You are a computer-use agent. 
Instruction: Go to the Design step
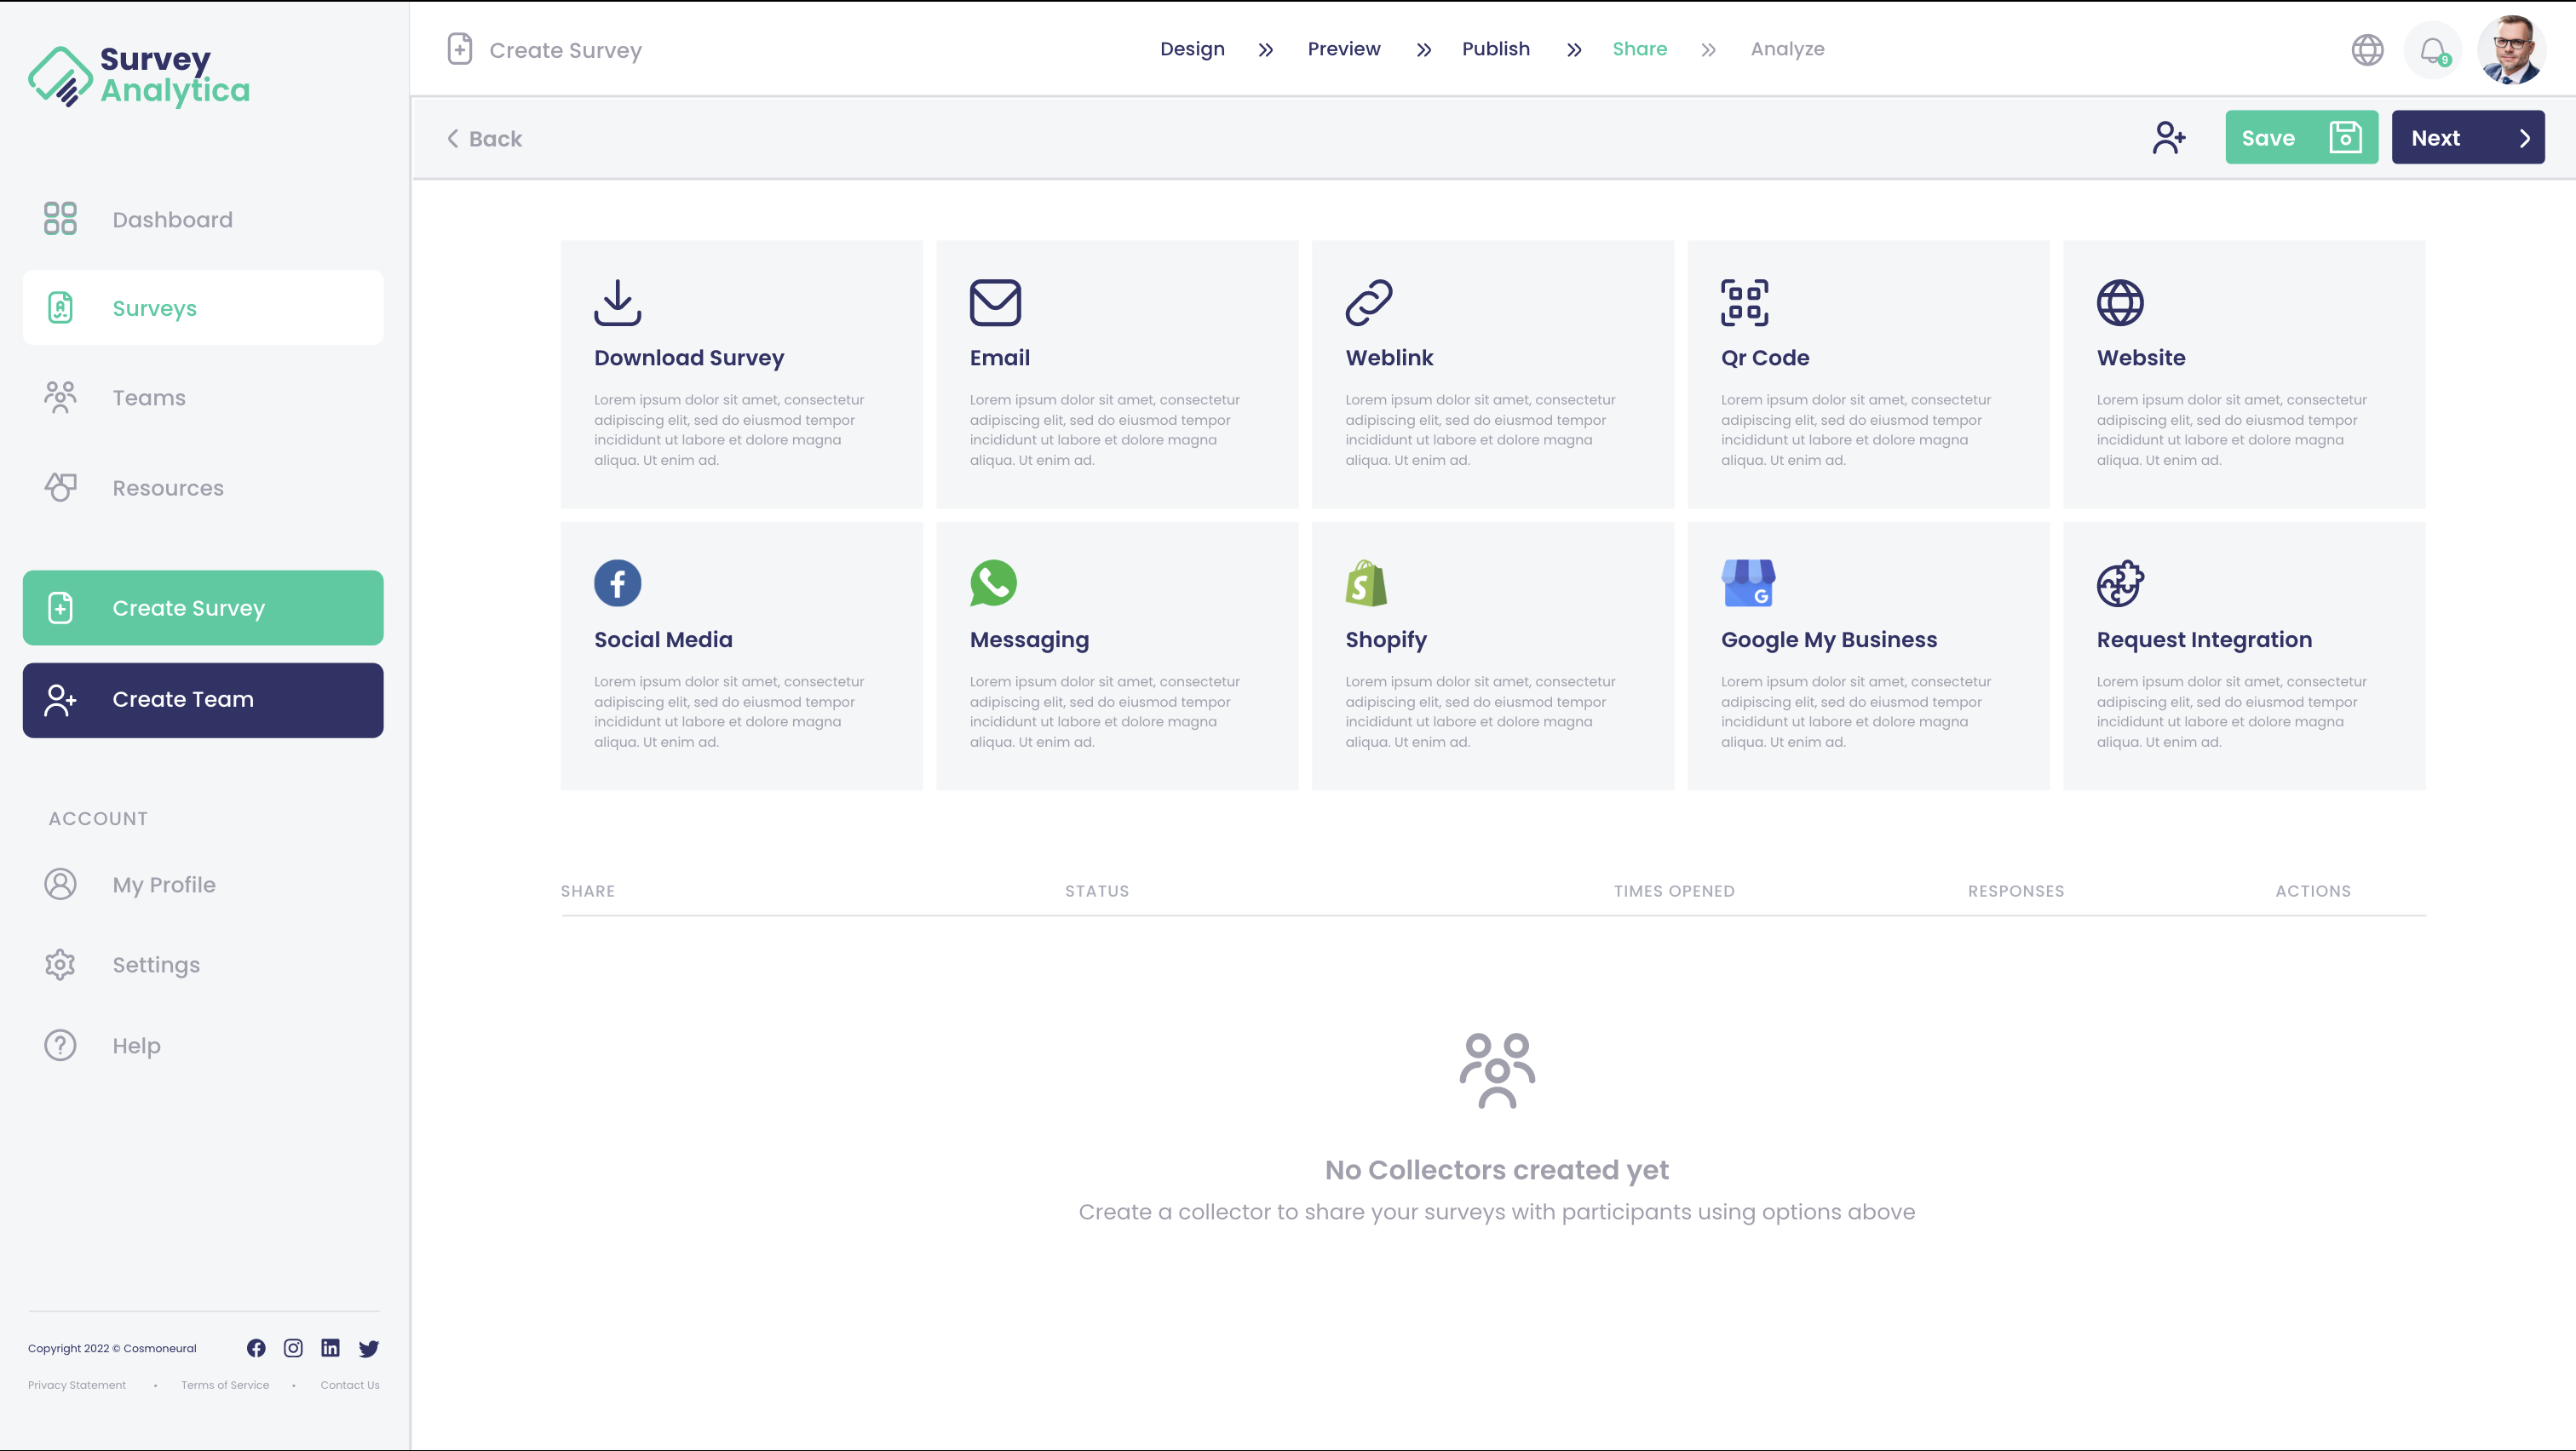[1192, 49]
